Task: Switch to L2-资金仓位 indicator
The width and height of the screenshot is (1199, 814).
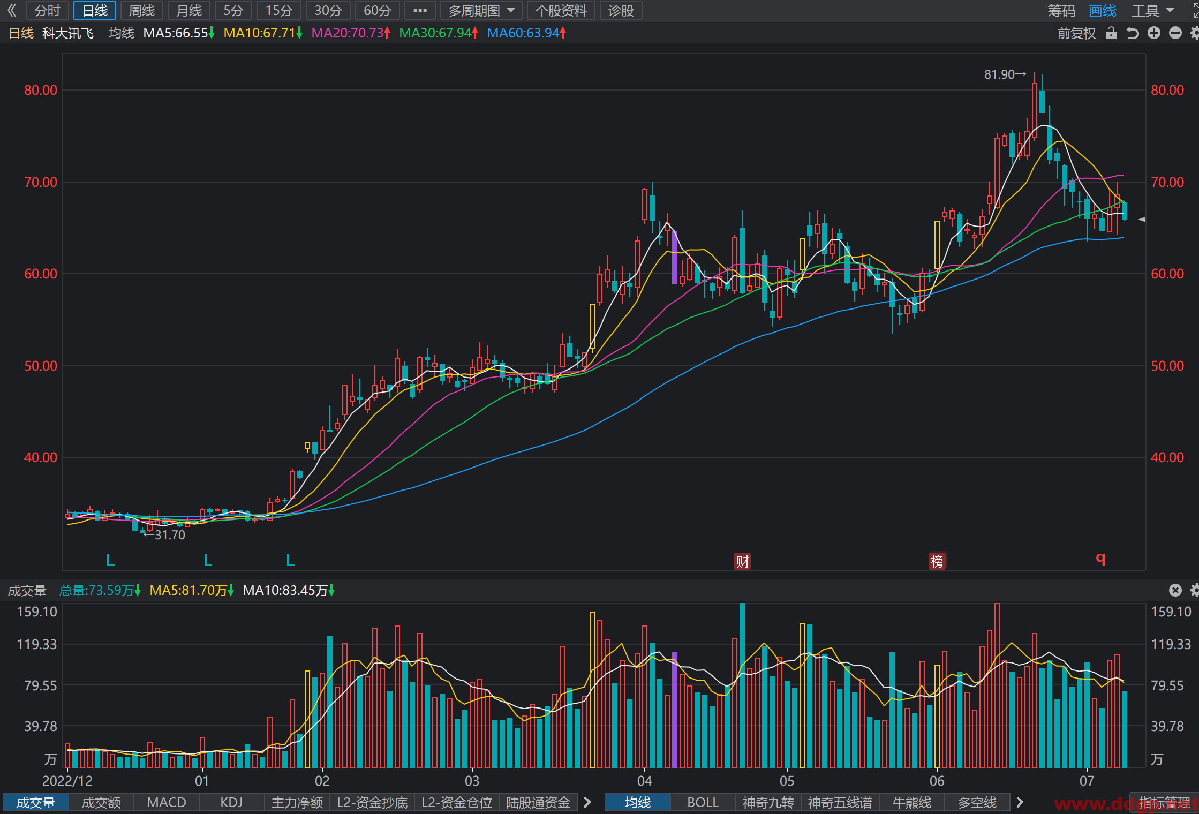Action: click(x=457, y=803)
